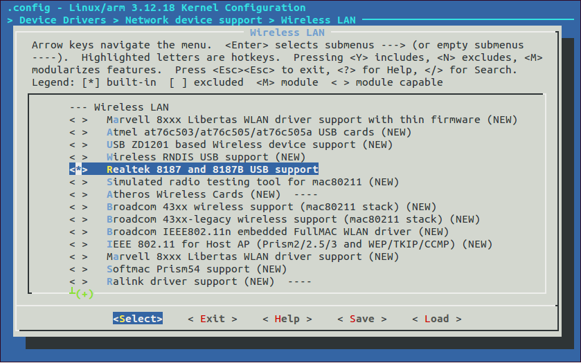
Task: Click the green (+) more-items indicator
Action: [x=84, y=294]
